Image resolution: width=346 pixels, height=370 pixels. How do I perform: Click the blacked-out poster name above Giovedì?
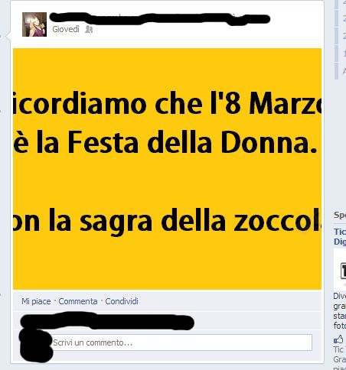(160, 19)
